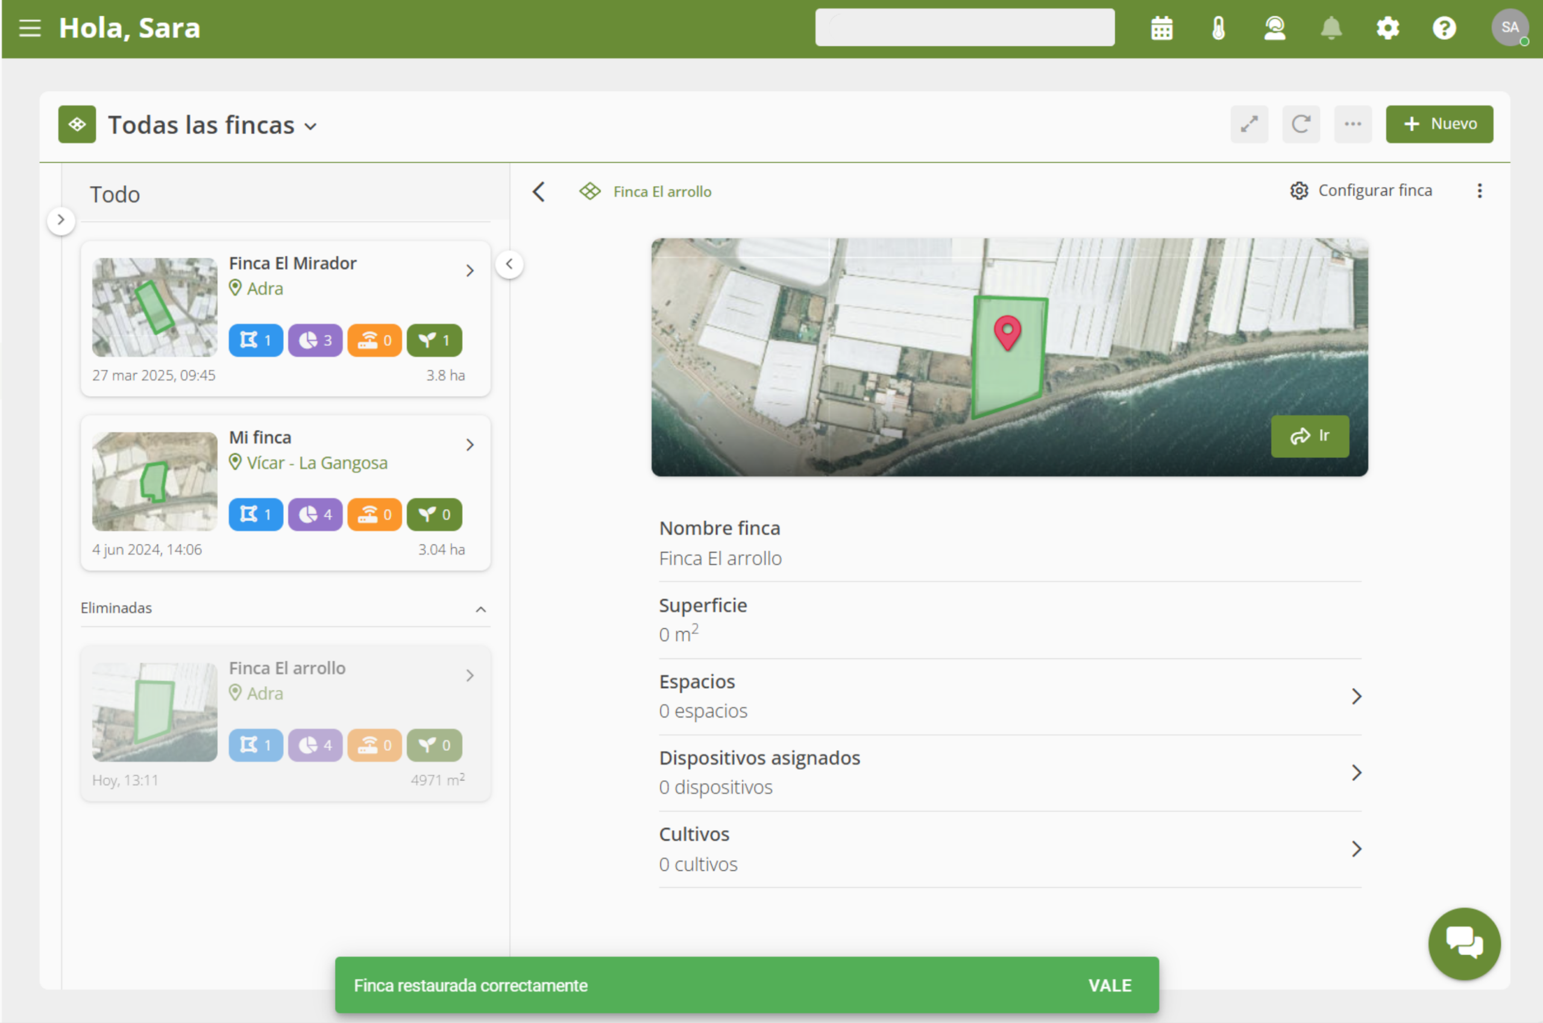Collapse the Eliminadas section

[x=480, y=608]
